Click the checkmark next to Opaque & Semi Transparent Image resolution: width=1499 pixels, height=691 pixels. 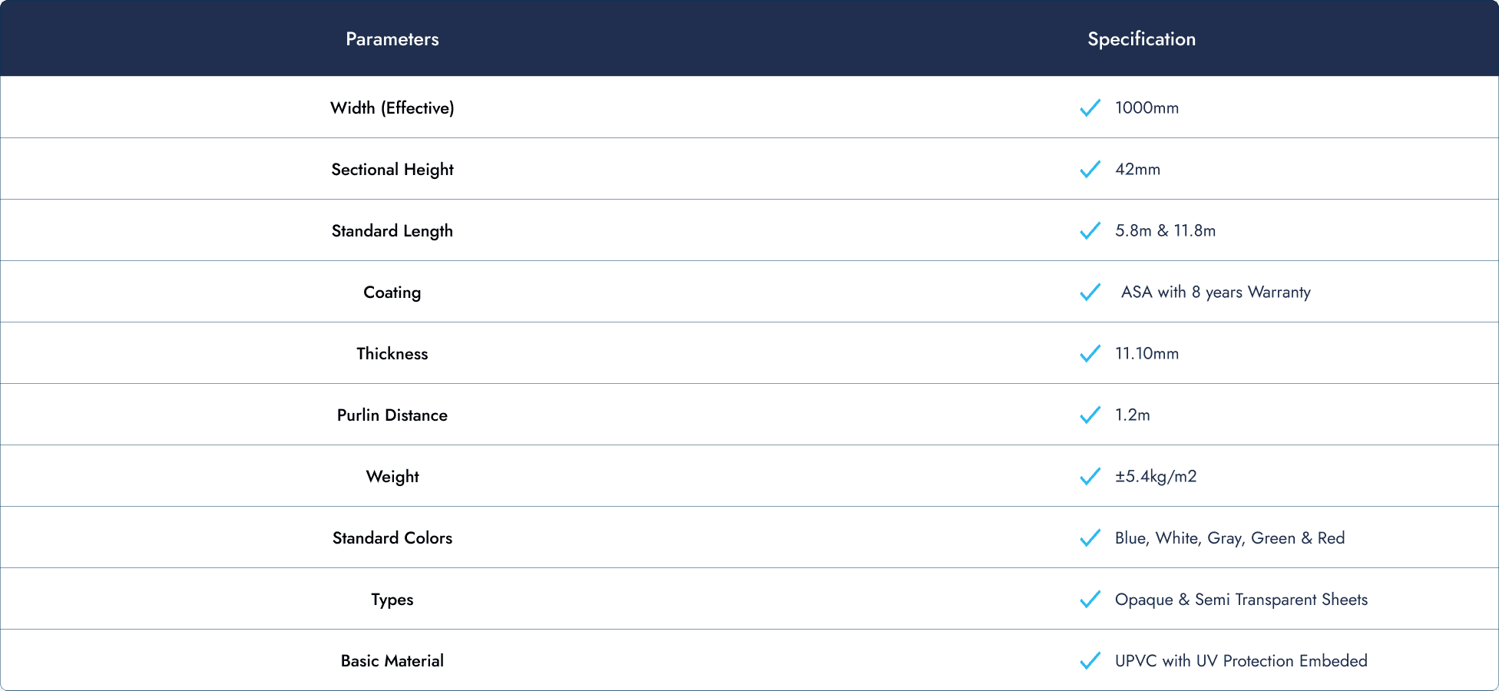click(1090, 600)
